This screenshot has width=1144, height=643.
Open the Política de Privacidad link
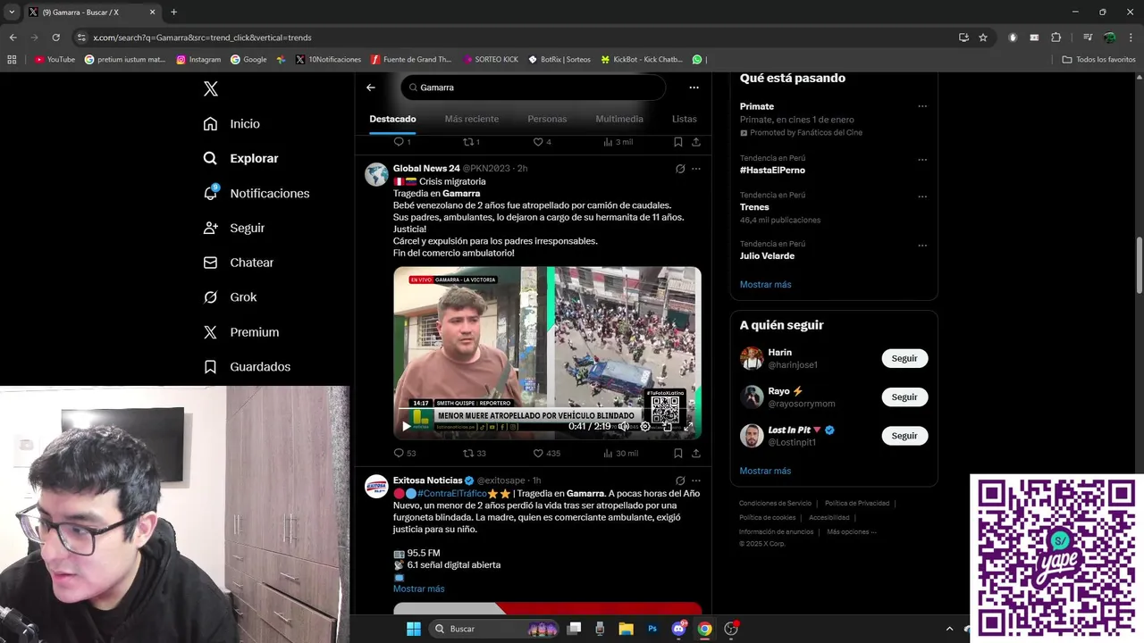pyautogui.click(x=856, y=503)
